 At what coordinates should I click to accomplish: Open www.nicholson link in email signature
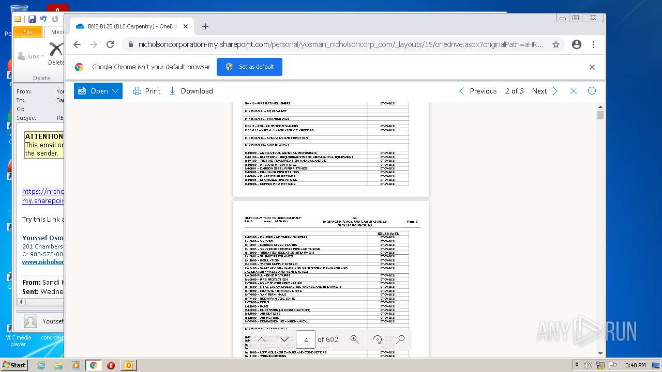(x=43, y=262)
